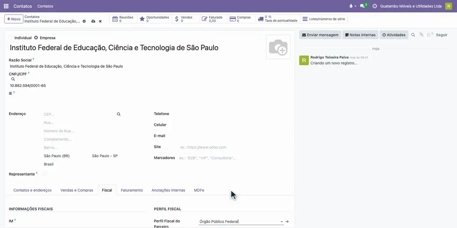Image resolution: width=457 pixels, height=228 pixels.
Task: Click Rodrigo Teixeira Paiva's avatar in chatter
Action: click(304, 60)
